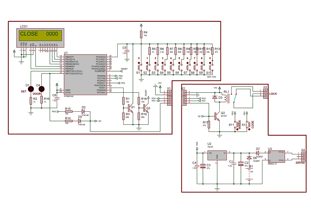The image size is (311, 216).
Task: Click the S11 INSIDE push button
Action: click(x=237, y=125)
